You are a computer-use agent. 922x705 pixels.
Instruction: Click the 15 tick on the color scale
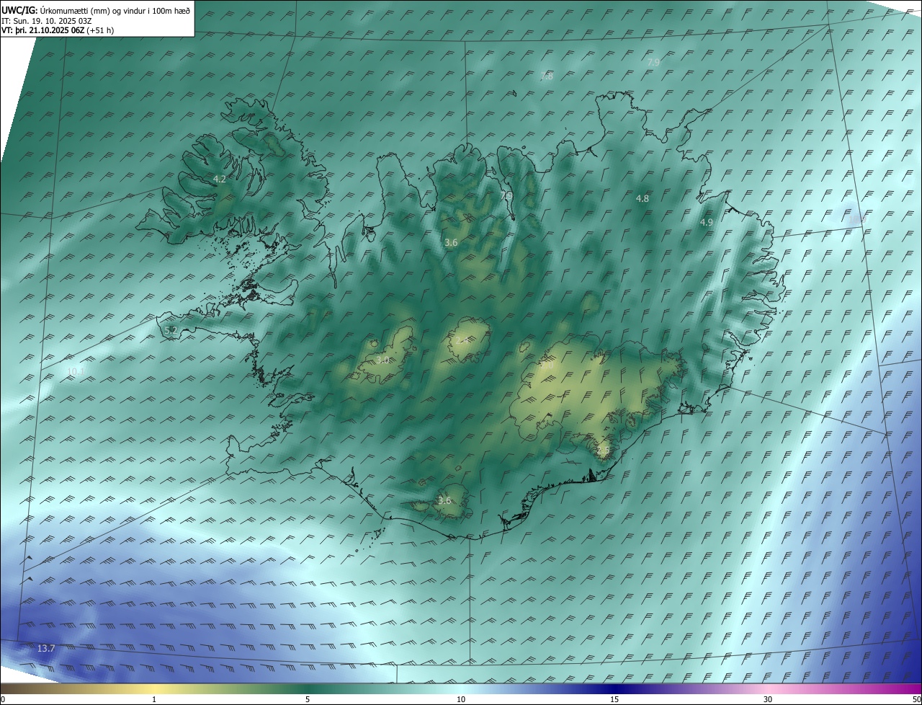[x=614, y=699]
